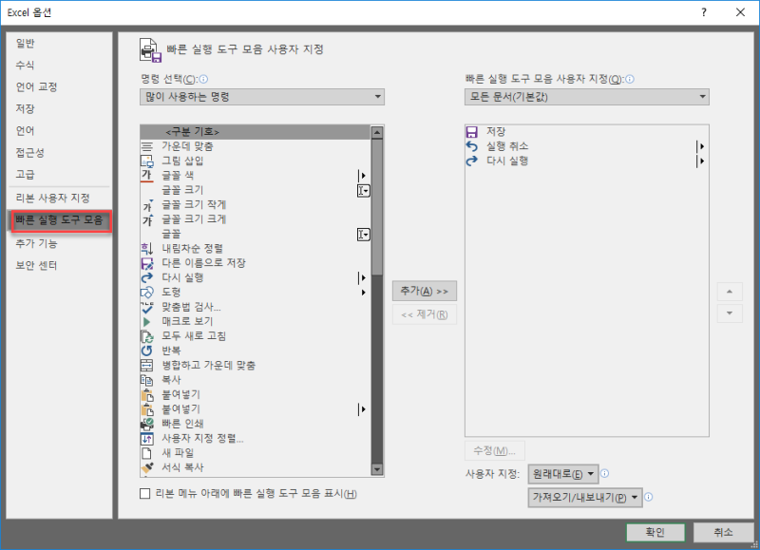
Task: Select the 새 파일 icon
Action: tap(147, 453)
